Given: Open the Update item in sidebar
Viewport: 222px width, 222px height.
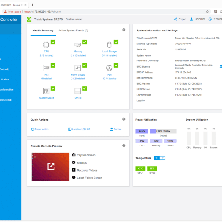Looking at the screenshot, I should pos(5,79).
